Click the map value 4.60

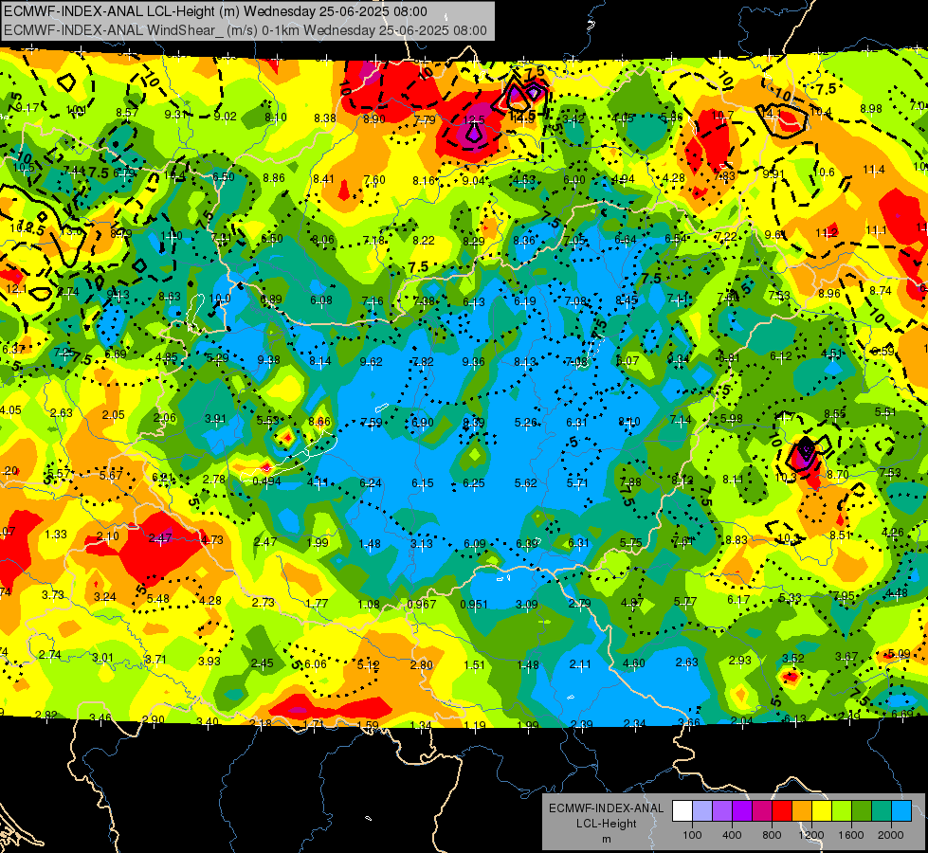point(633,663)
